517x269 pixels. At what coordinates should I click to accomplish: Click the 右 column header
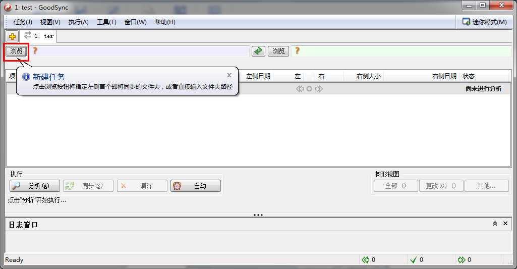321,76
